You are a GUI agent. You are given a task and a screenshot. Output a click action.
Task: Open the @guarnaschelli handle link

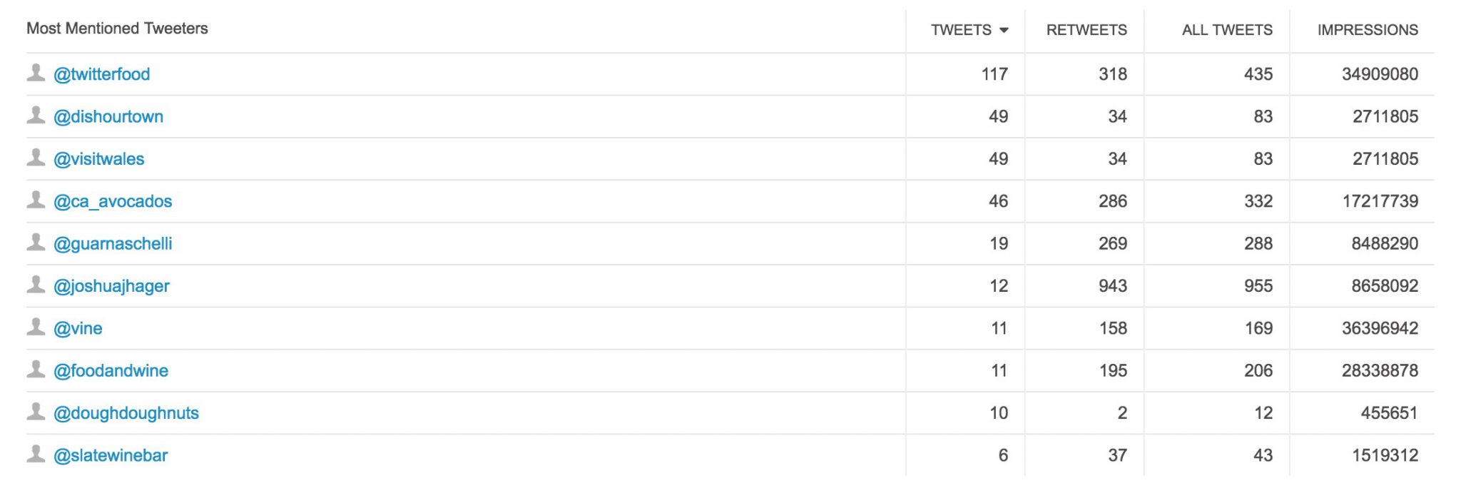pyautogui.click(x=113, y=244)
